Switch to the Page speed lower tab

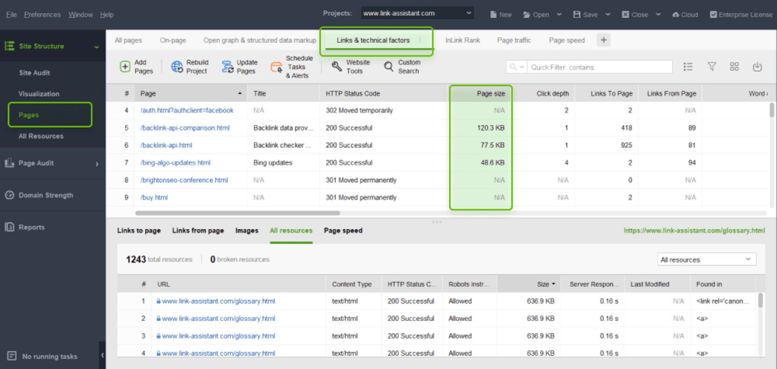point(342,230)
